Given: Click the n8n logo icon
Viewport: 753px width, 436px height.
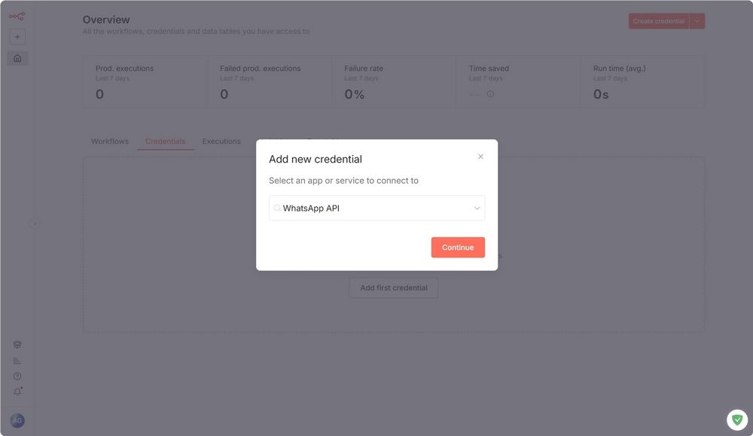Looking at the screenshot, I should coord(17,16).
